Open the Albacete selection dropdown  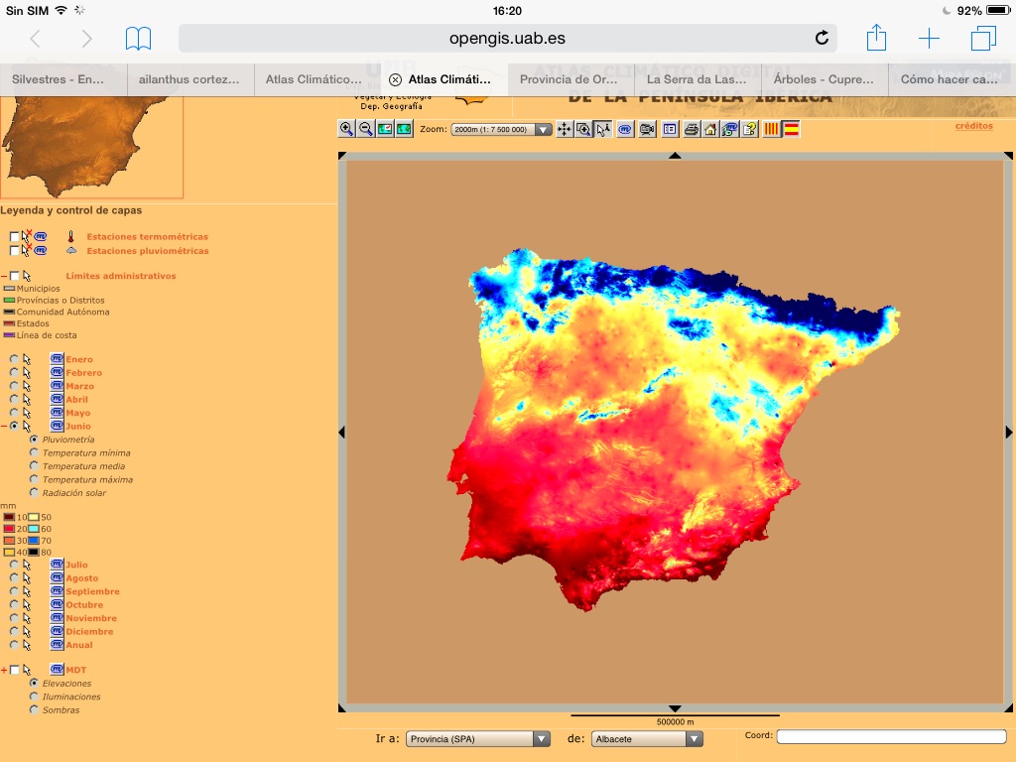tap(647, 738)
